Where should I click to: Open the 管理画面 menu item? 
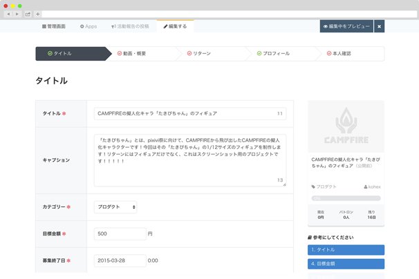click(53, 26)
